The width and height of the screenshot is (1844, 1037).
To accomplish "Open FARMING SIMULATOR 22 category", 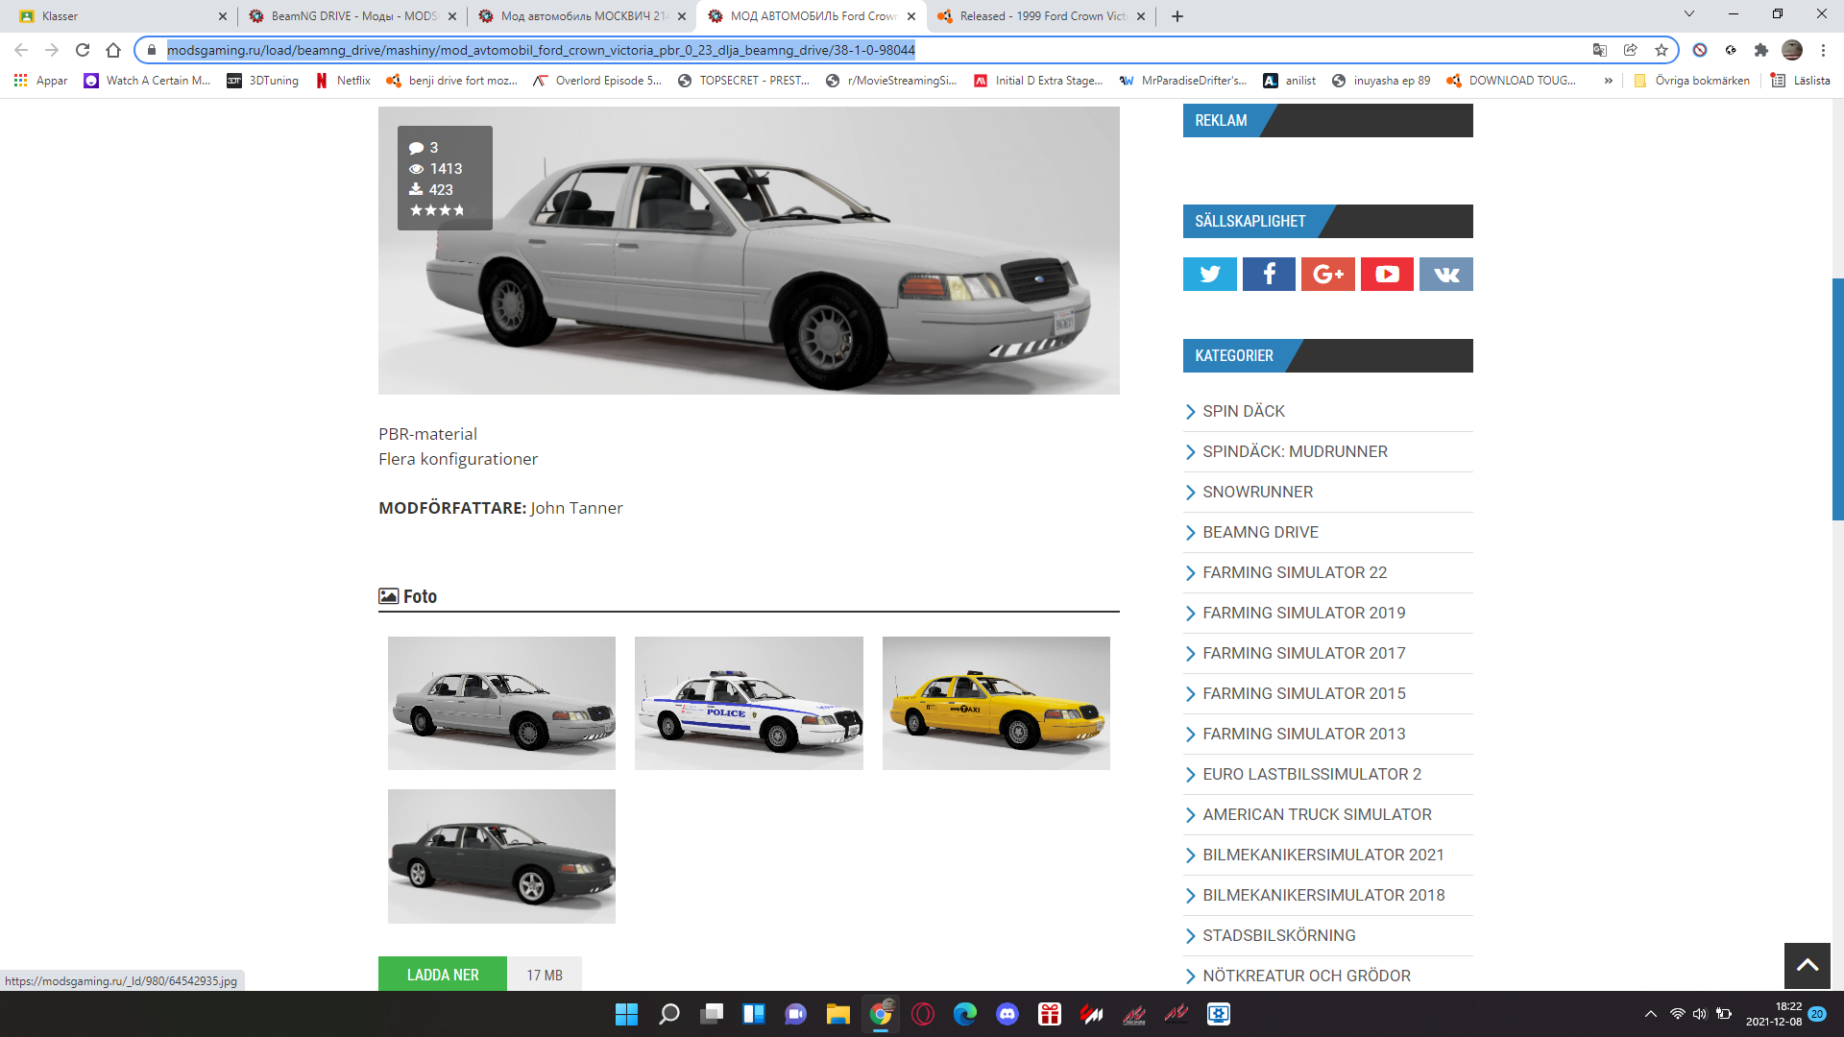I will point(1294,572).
